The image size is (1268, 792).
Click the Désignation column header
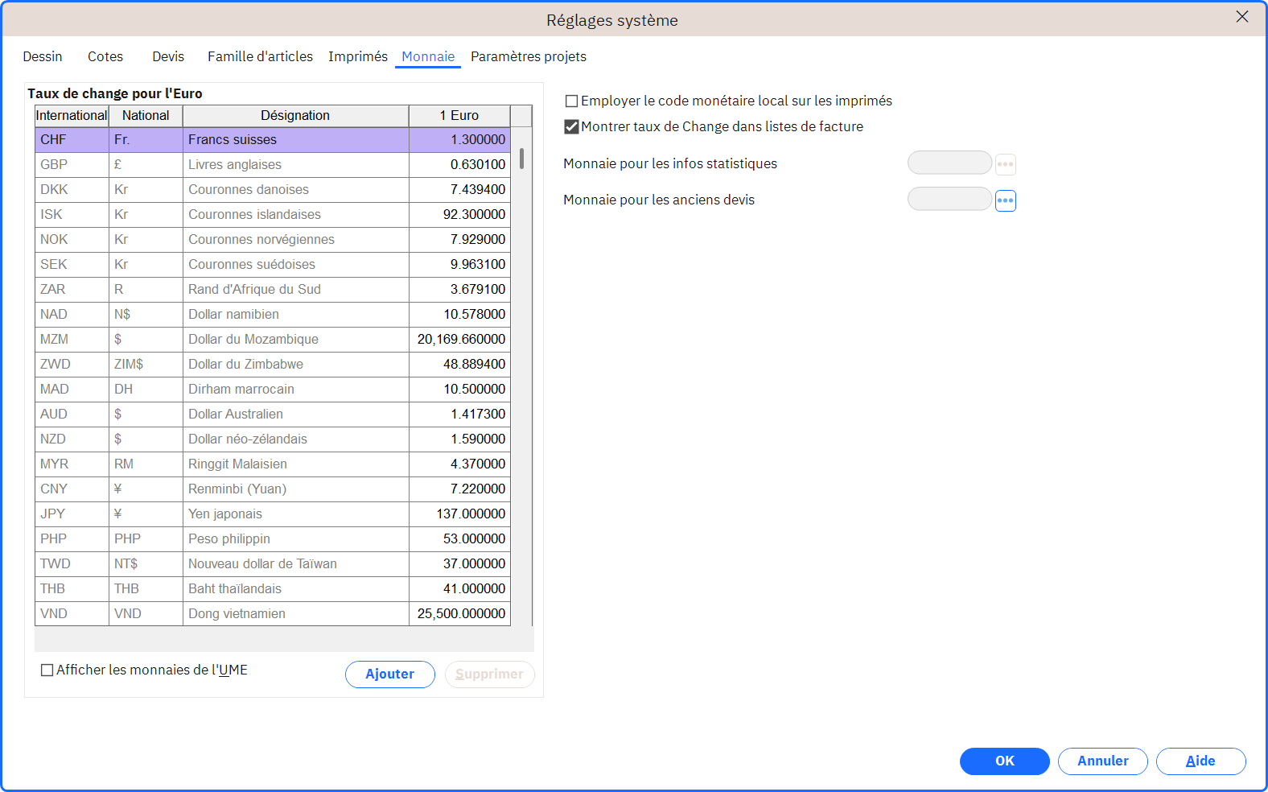point(295,116)
